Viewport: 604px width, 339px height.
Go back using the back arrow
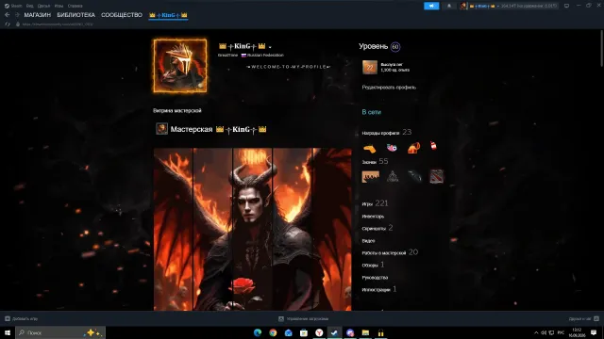pos(8,15)
